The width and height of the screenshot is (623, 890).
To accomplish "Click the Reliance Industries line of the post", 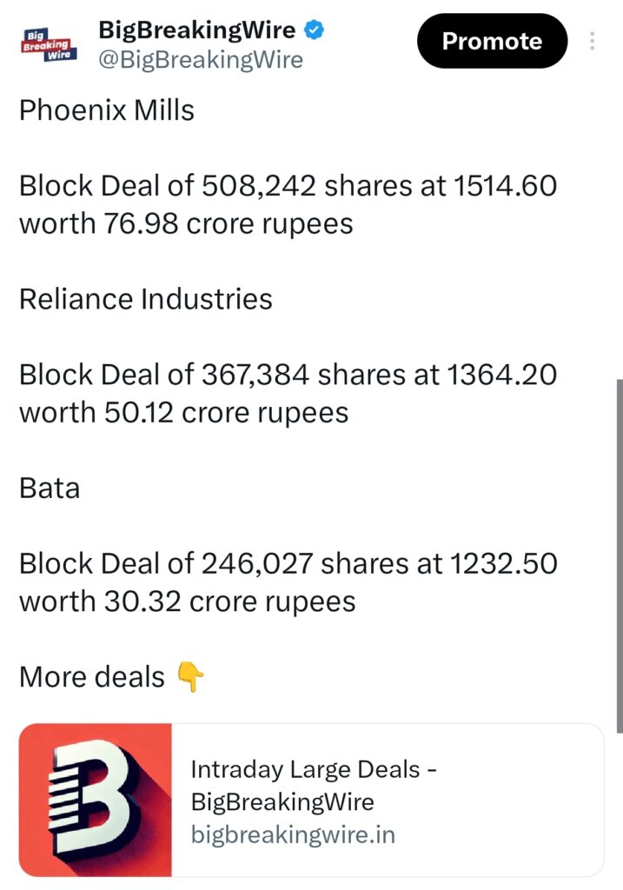I will point(146,298).
